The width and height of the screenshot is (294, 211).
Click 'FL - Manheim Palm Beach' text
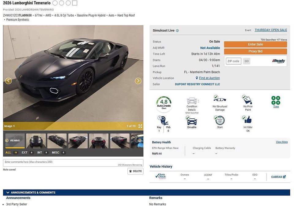[x=202, y=72]
